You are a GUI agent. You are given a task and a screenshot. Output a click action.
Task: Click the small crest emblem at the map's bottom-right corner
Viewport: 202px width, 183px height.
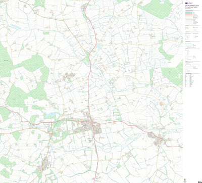point(185,179)
